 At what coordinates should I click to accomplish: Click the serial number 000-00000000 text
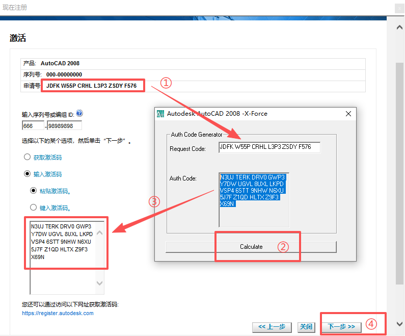tap(64, 75)
